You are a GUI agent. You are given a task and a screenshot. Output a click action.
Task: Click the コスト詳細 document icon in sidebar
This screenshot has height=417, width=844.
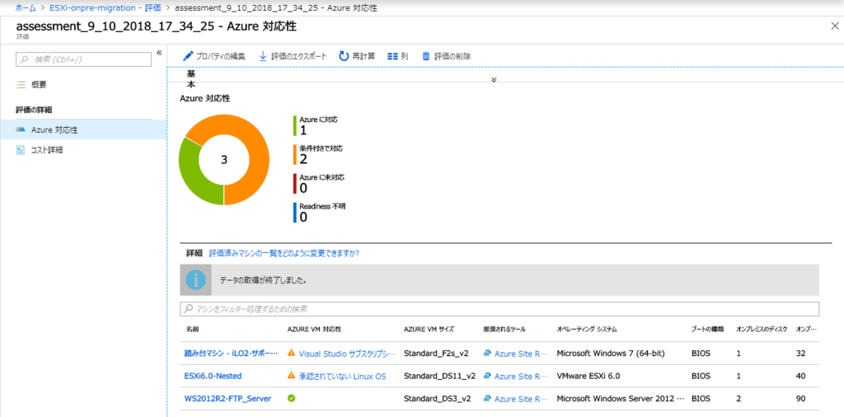tap(21, 150)
